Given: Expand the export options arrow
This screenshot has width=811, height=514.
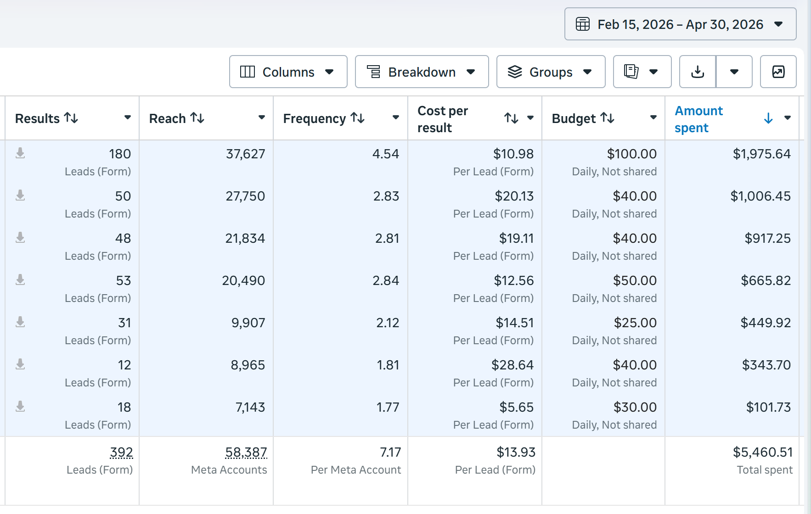Looking at the screenshot, I should pyautogui.click(x=734, y=72).
